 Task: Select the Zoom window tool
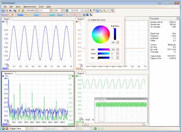click(97, 11)
